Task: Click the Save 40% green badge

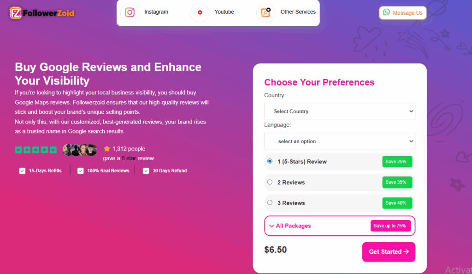Action: (397, 203)
